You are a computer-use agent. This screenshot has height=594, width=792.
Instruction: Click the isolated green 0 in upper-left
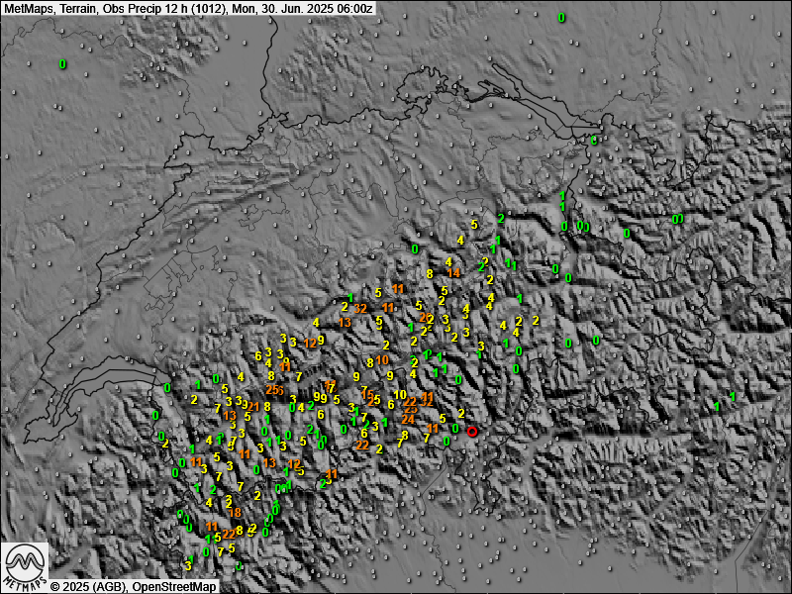pos(62,64)
